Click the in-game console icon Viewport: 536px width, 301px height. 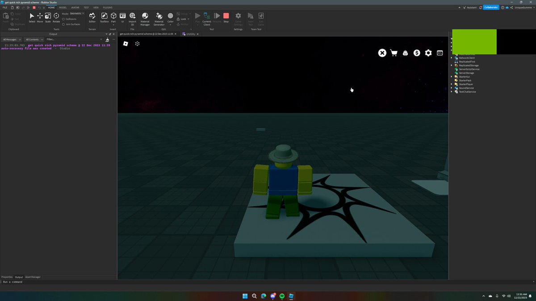pos(440,53)
